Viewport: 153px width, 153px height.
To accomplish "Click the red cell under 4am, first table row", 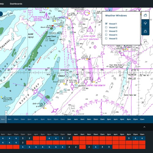I will [76, 138].
